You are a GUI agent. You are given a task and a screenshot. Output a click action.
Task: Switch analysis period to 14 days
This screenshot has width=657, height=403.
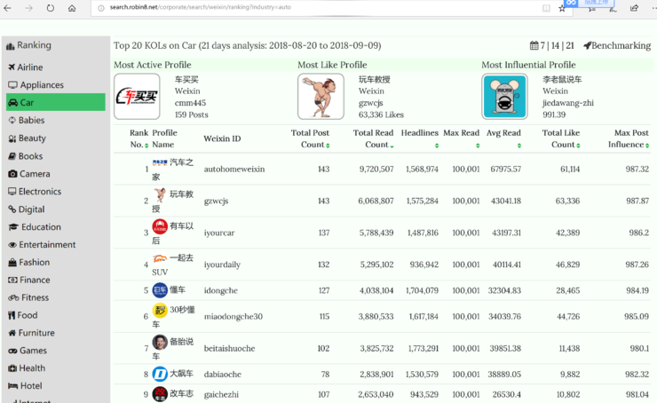pyautogui.click(x=555, y=45)
